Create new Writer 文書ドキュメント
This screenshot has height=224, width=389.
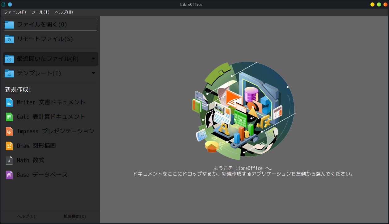tap(51, 102)
